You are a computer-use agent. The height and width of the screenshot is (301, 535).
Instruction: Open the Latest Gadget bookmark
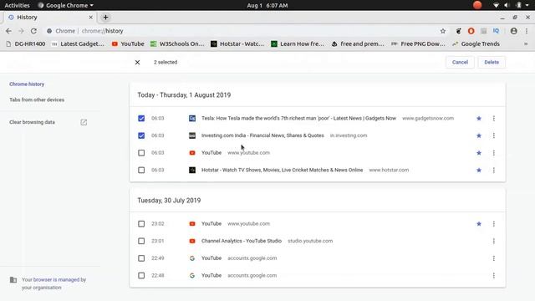click(78, 43)
